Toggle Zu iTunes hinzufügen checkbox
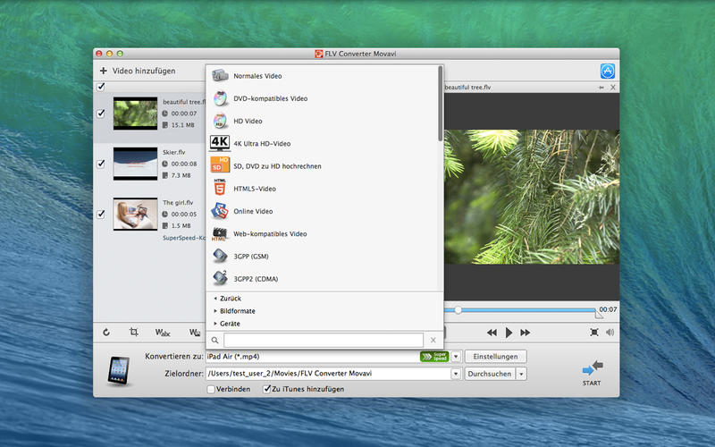Viewport: 715px width, 447px height. tap(267, 389)
